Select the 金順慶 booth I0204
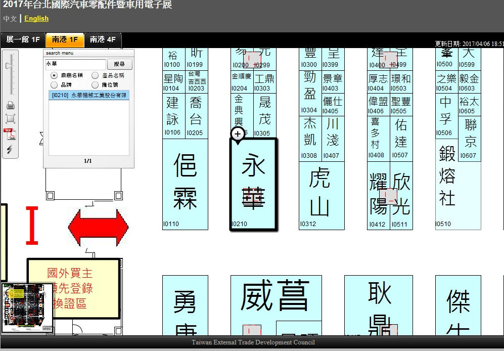 (x=242, y=82)
